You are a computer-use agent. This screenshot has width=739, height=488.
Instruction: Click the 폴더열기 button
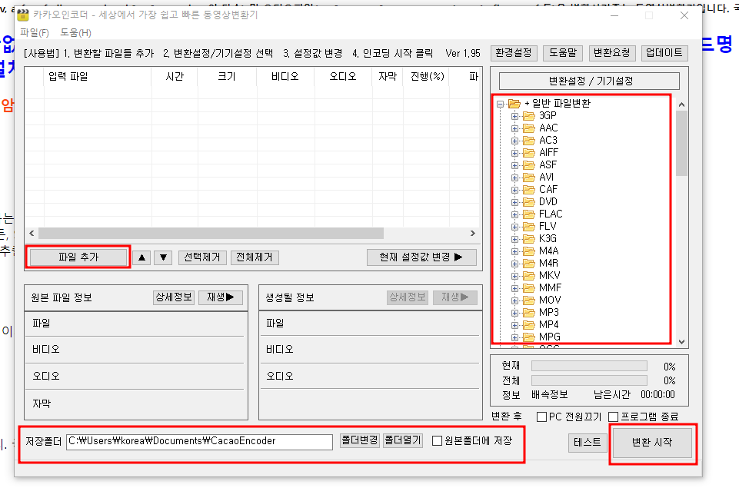coord(403,440)
